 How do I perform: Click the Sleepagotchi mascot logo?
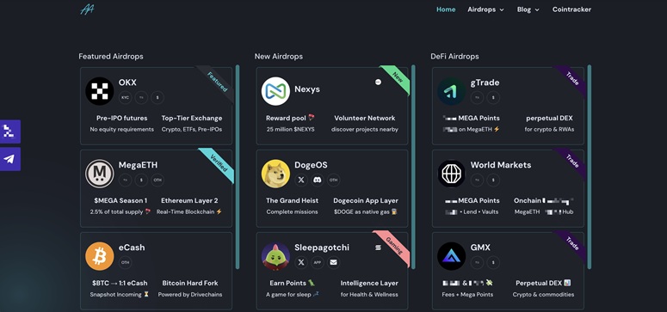click(275, 256)
